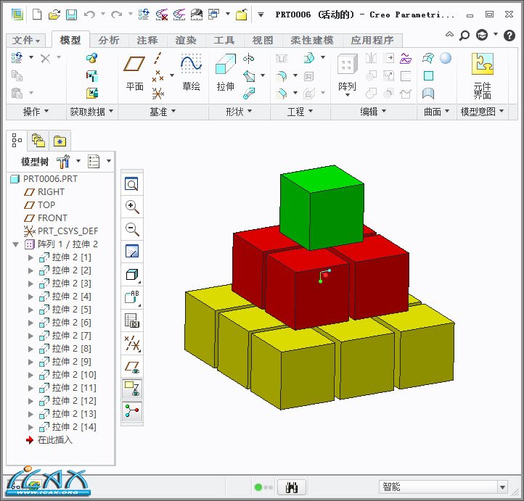
Task: Switch to the folder browser tab
Action: click(x=38, y=141)
